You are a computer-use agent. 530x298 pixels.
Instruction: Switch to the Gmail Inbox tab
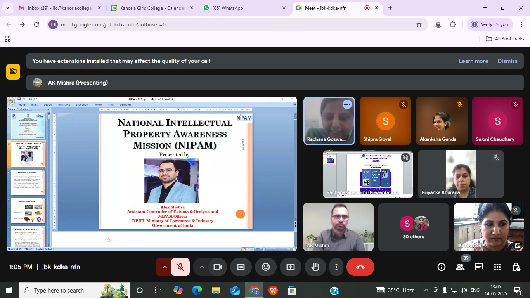60,8
